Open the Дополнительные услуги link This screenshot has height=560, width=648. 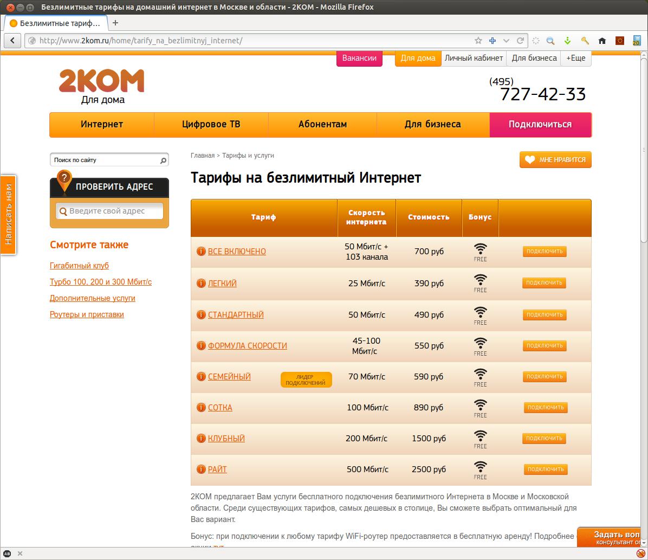[92, 298]
